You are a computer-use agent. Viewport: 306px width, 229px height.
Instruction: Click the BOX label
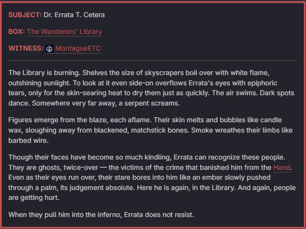(x=16, y=32)
